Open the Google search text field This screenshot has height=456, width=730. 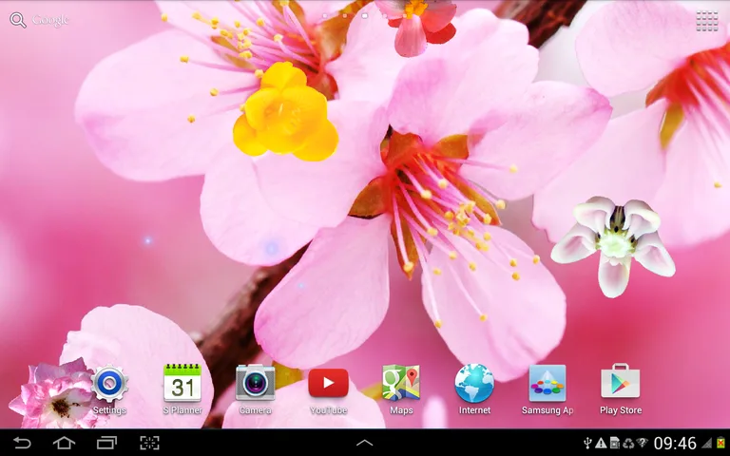click(x=50, y=20)
